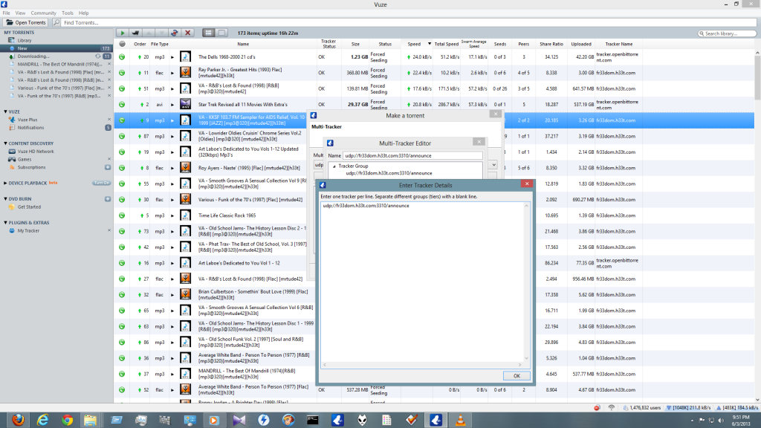Open the Chrome taskbar icon
Image resolution: width=761 pixels, height=428 pixels.
[67, 420]
